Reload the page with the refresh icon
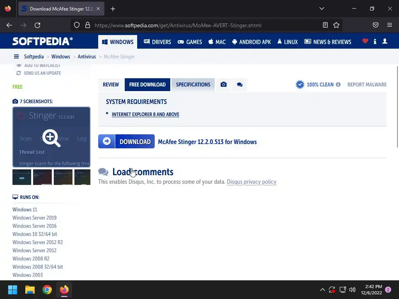Viewport: 399px width, 299px height. click(37, 25)
